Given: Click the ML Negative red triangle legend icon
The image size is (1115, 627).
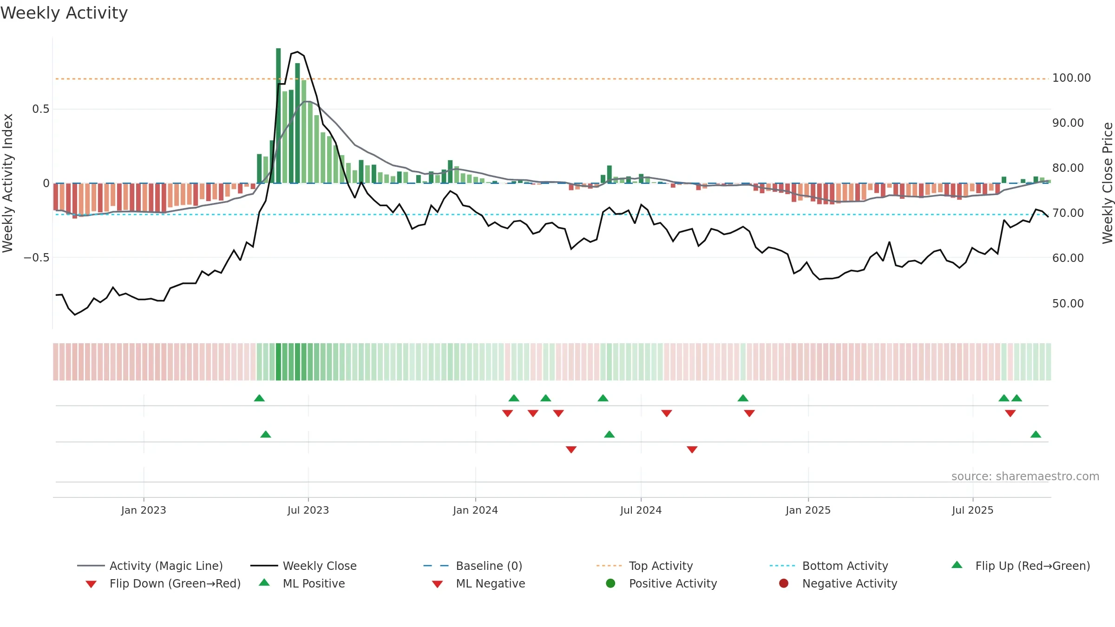Looking at the screenshot, I should 437,584.
